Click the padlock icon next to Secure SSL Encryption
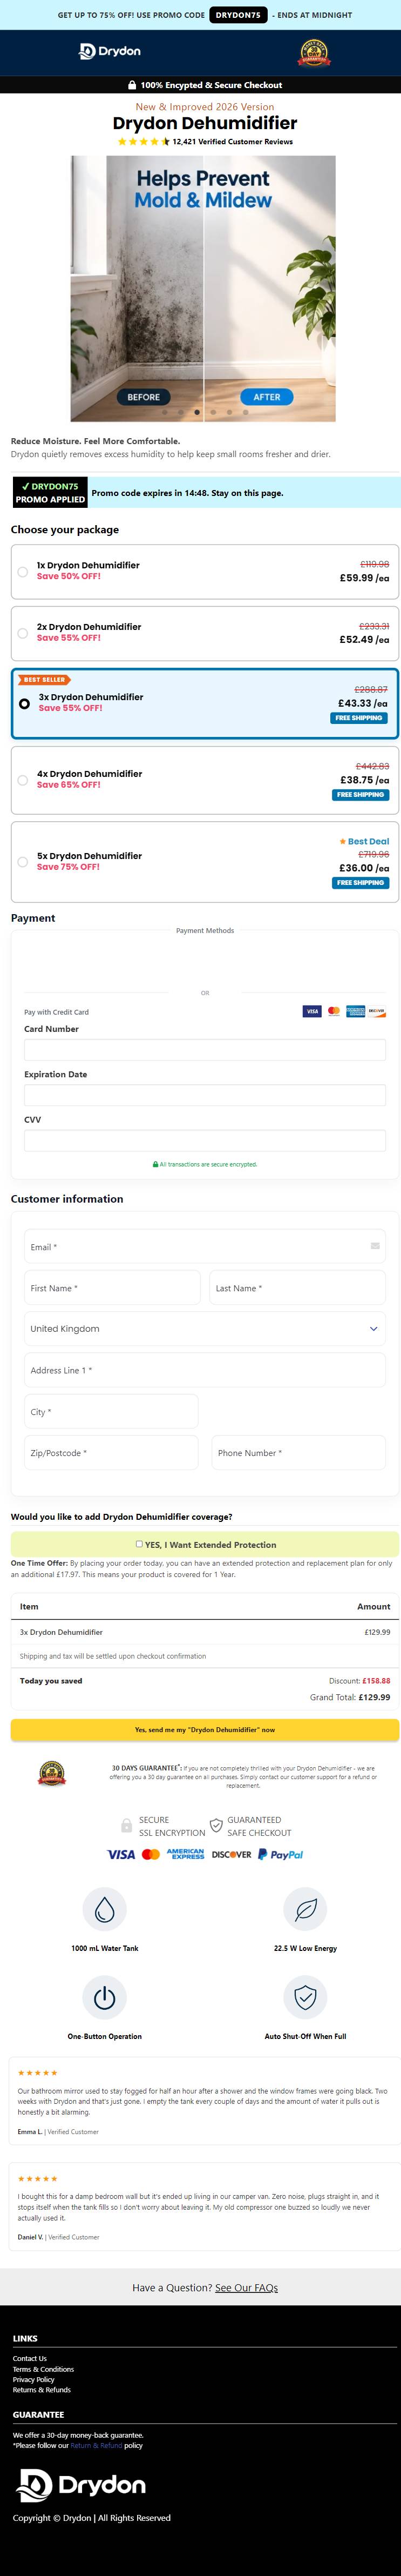Screen dimensions: 401x2576 tap(126, 1826)
